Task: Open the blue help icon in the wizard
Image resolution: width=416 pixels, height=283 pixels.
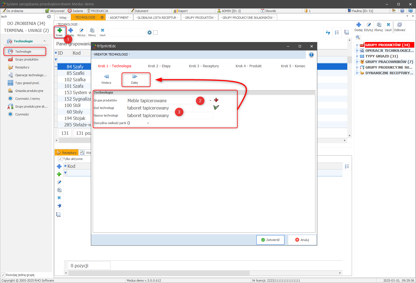Action: (311, 55)
